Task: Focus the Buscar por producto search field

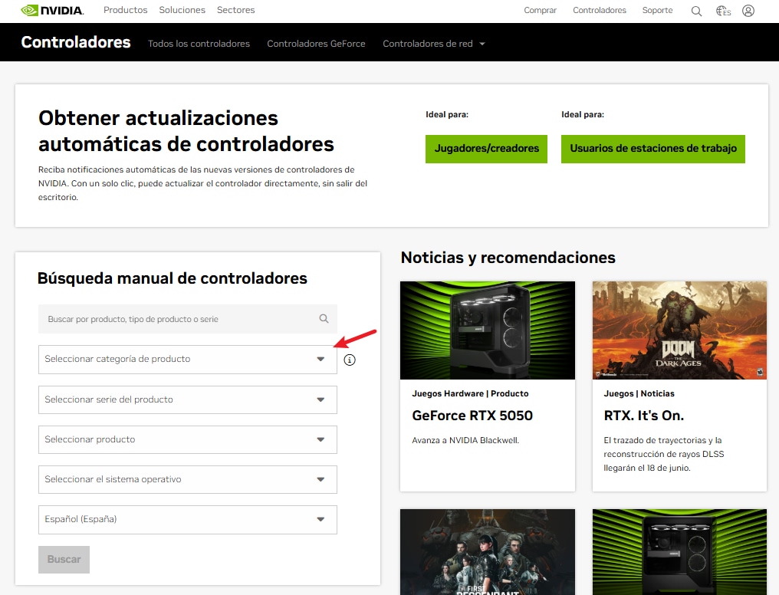Action: point(188,319)
